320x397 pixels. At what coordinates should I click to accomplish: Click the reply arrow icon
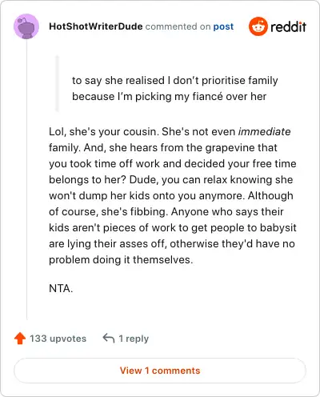point(109,338)
